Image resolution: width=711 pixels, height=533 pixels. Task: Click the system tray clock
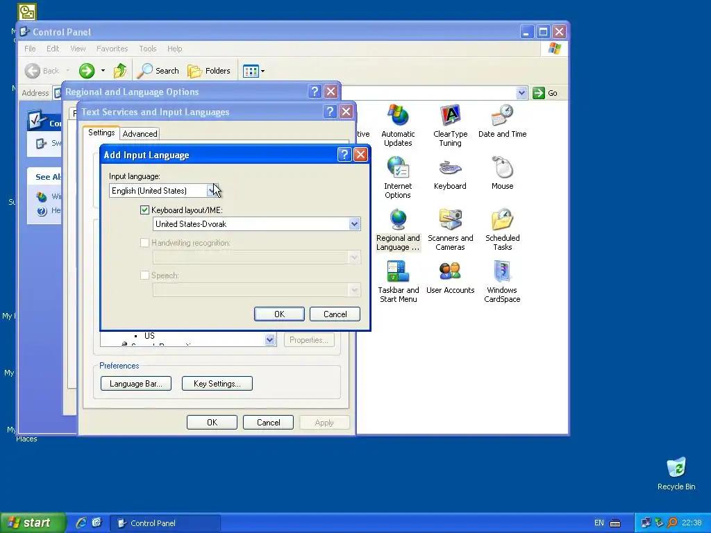tap(692, 523)
